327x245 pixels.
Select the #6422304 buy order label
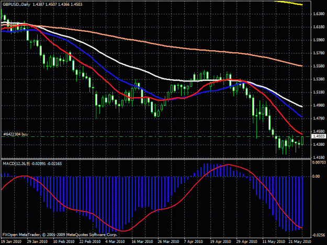tap(16, 134)
